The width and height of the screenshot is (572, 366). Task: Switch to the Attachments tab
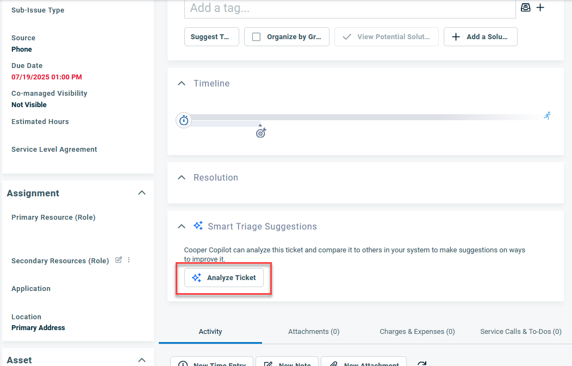click(x=314, y=331)
